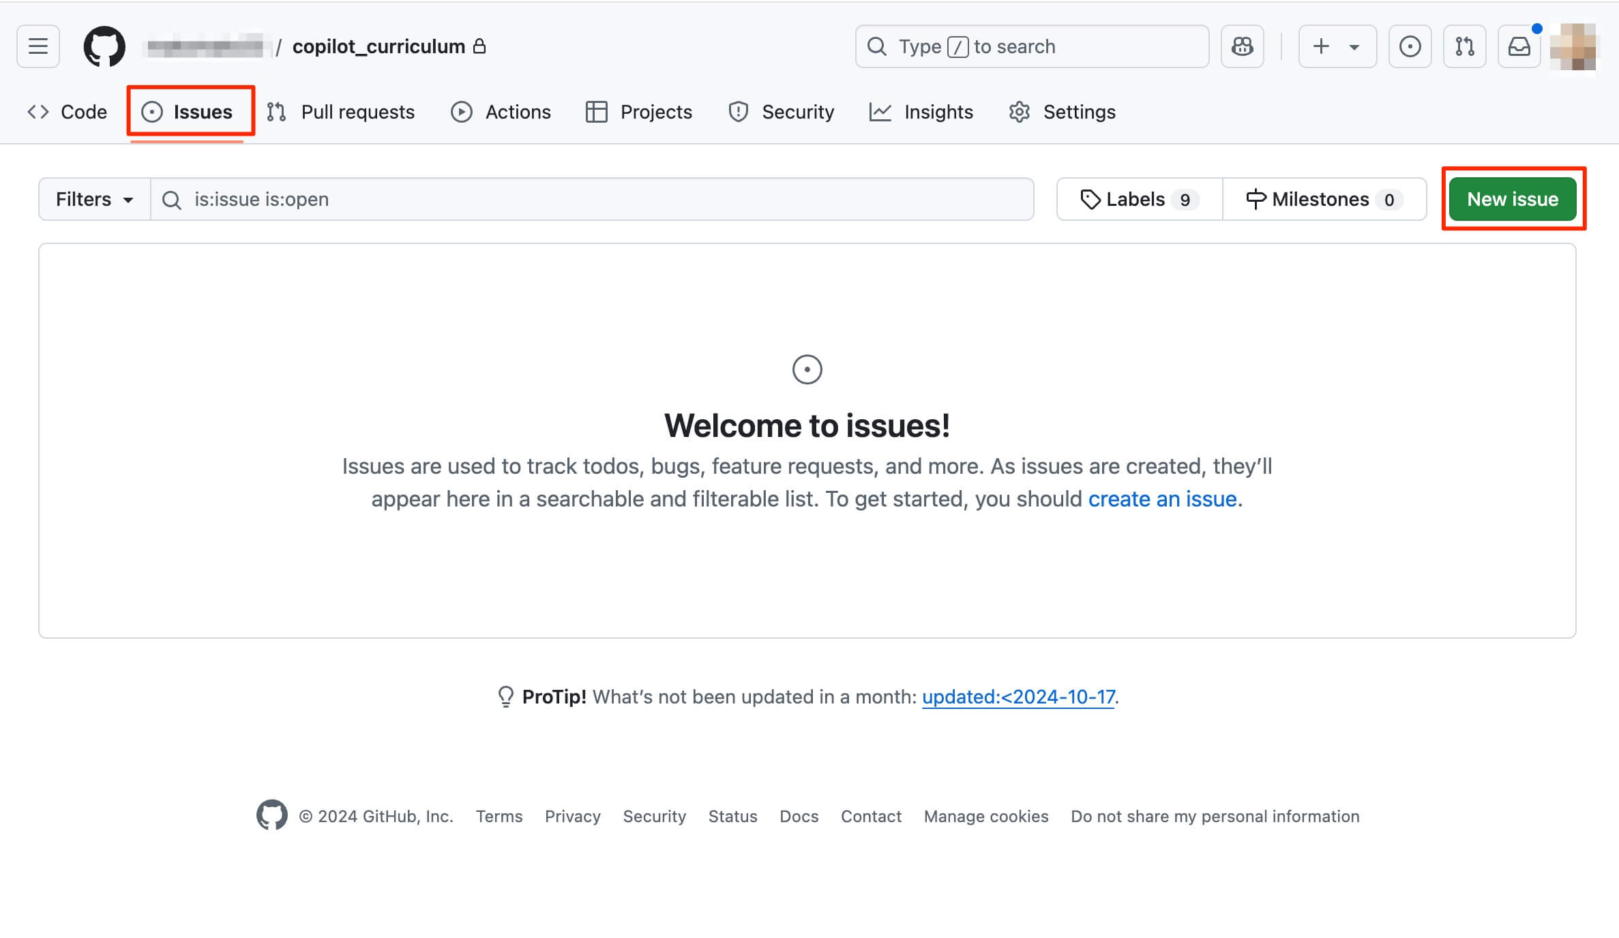This screenshot has height=938, width=1619.
Task: Open the Filters dropdown
Action: (94, 199)
